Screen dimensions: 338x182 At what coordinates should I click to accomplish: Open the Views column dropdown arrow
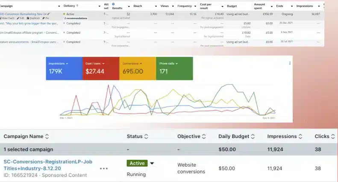(173, 6)
